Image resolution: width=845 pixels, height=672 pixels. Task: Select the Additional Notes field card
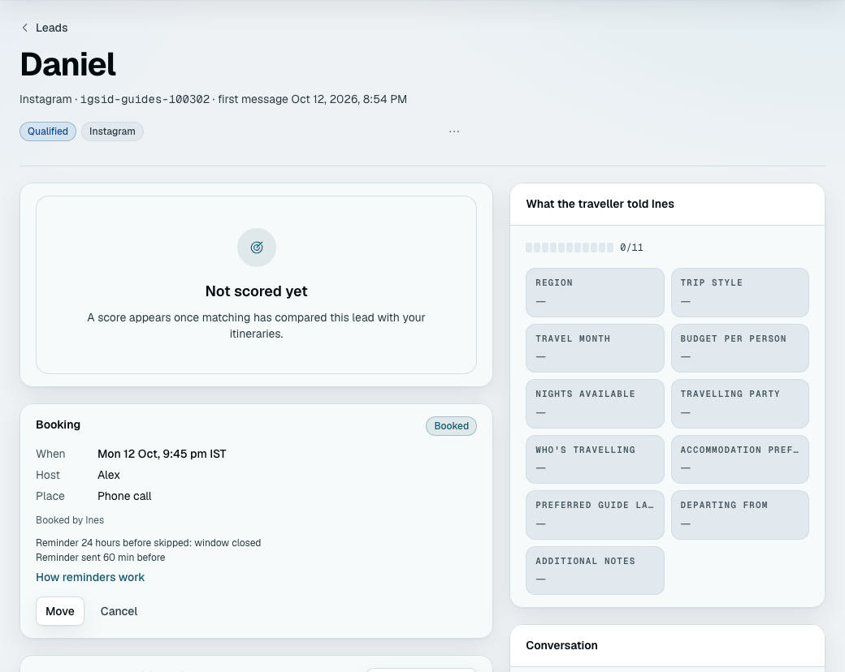595,571
